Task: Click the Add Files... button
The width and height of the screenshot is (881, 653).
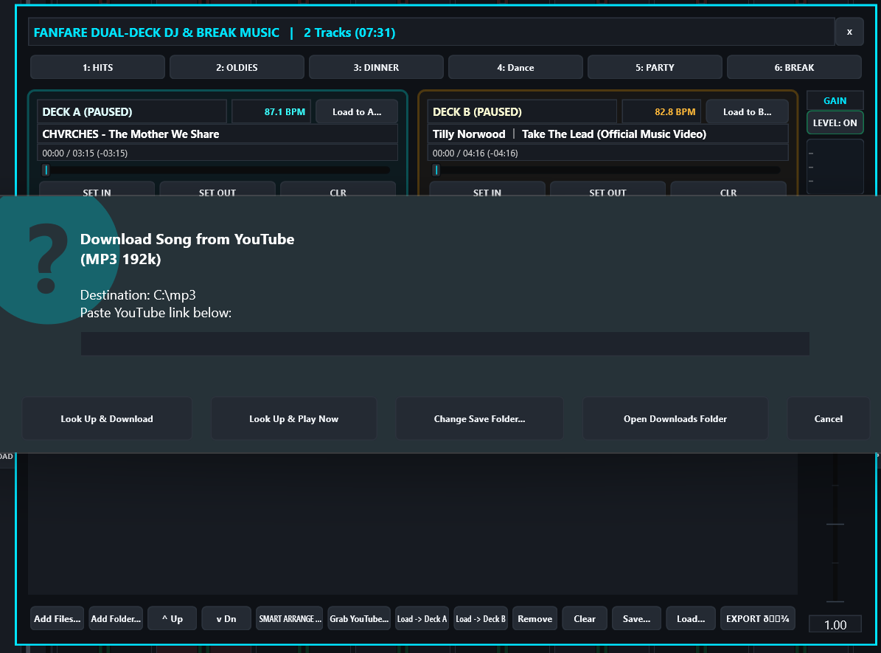Action: (x=58, y=619)
